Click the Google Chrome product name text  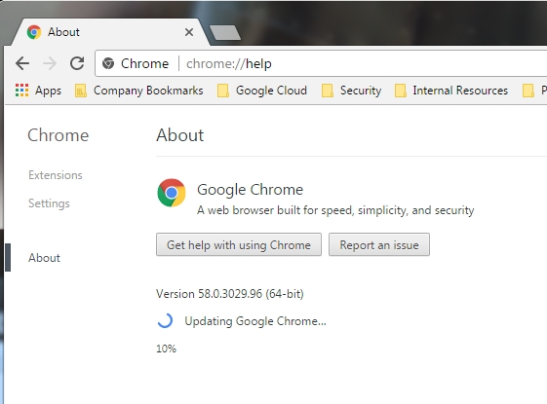click(x=251, y=190)
